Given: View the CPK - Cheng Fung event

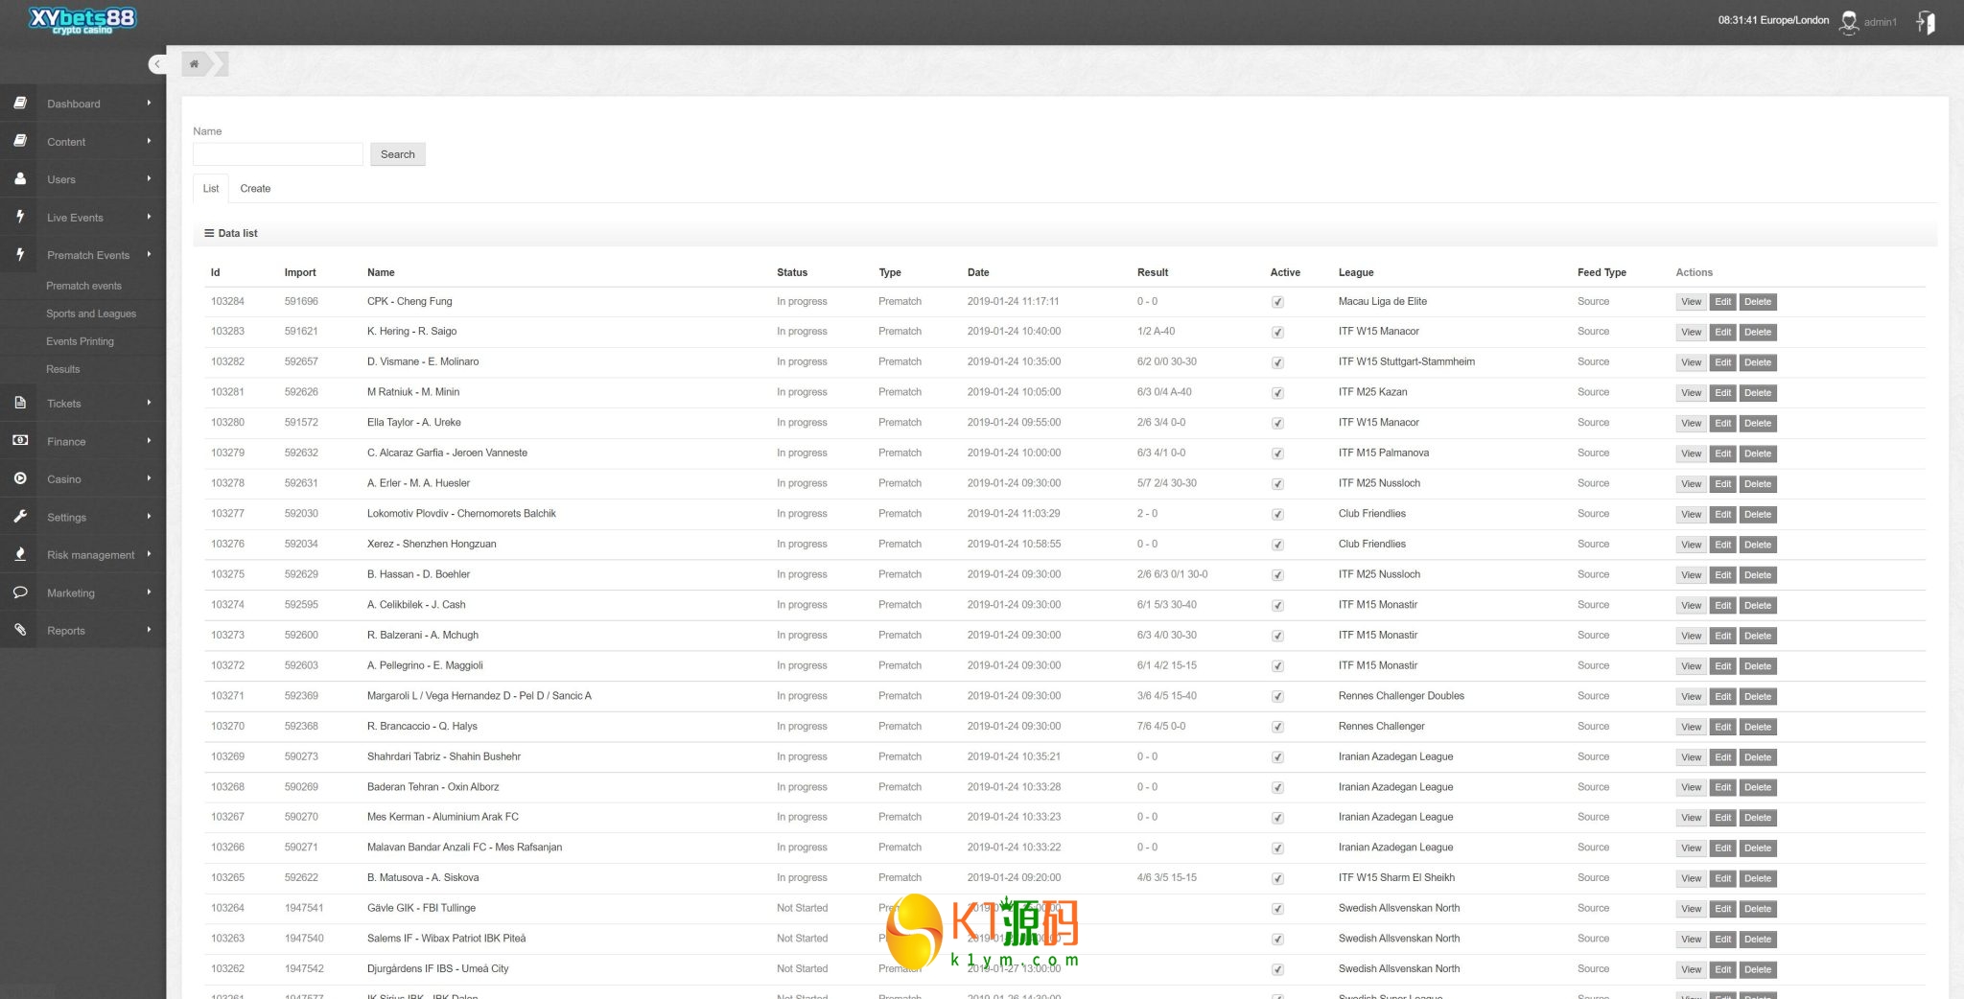Looking at the screenshot, I should pyautogui.click(x=1692, y=302).
